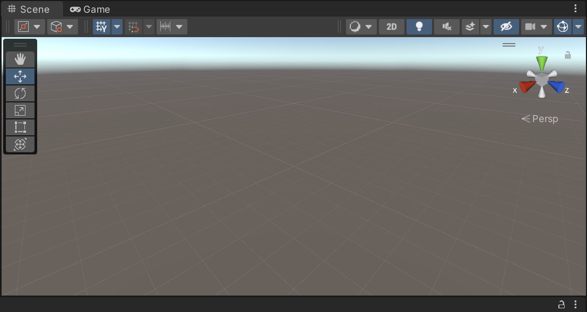Click the tools overlay drag handle
The height and width of the screenshot is (312, 587).
(x=20, y=45)
